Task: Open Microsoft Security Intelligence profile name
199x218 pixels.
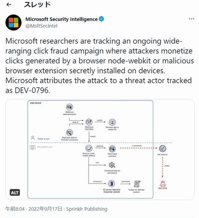Action: tap(61, 19)
